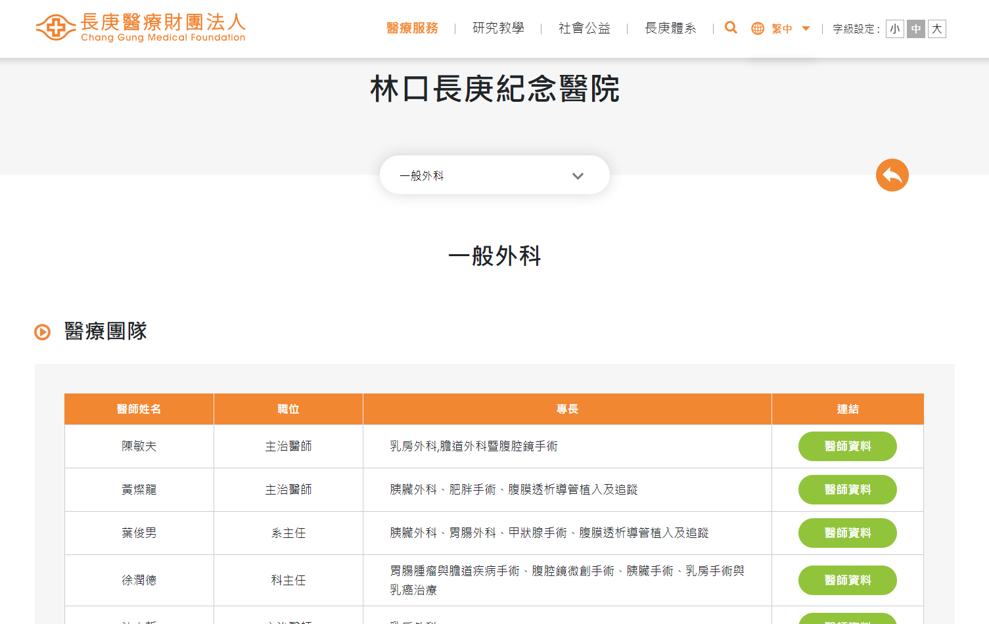Click the 專長 column header

[567, 409]
